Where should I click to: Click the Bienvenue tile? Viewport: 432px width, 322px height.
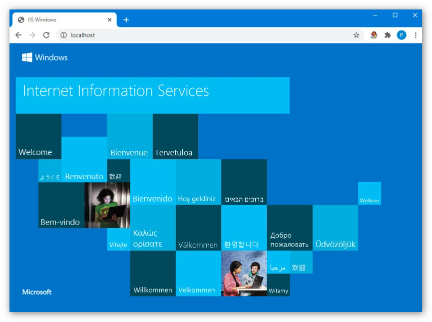[130, 136]
